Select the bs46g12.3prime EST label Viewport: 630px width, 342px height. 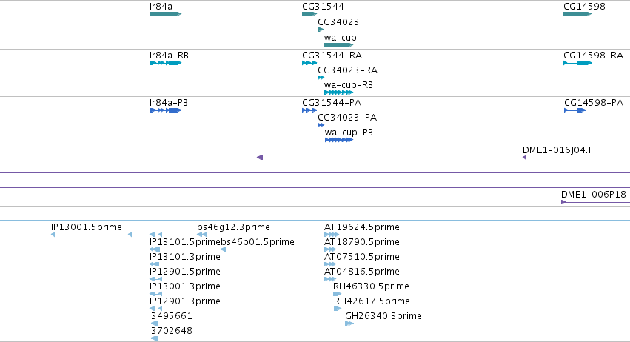(233, 227)
